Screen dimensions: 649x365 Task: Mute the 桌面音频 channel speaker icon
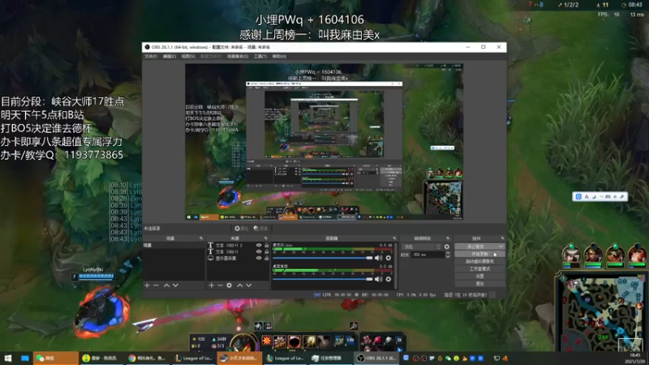pyautogui.click(x=378, y=279)
